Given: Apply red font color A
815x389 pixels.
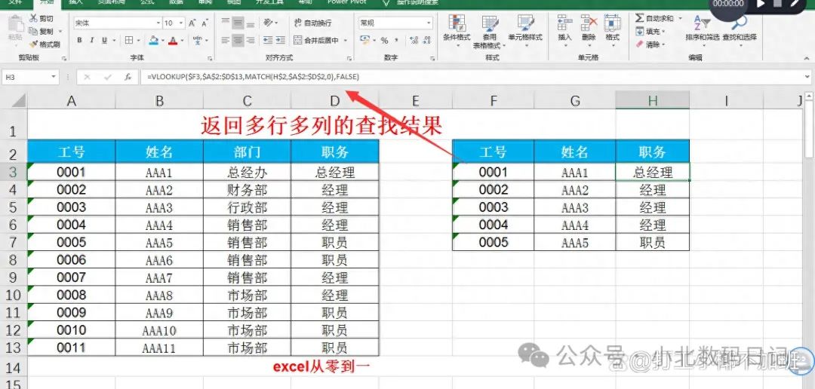Looking at the screenshot, I should coord(173,40).
